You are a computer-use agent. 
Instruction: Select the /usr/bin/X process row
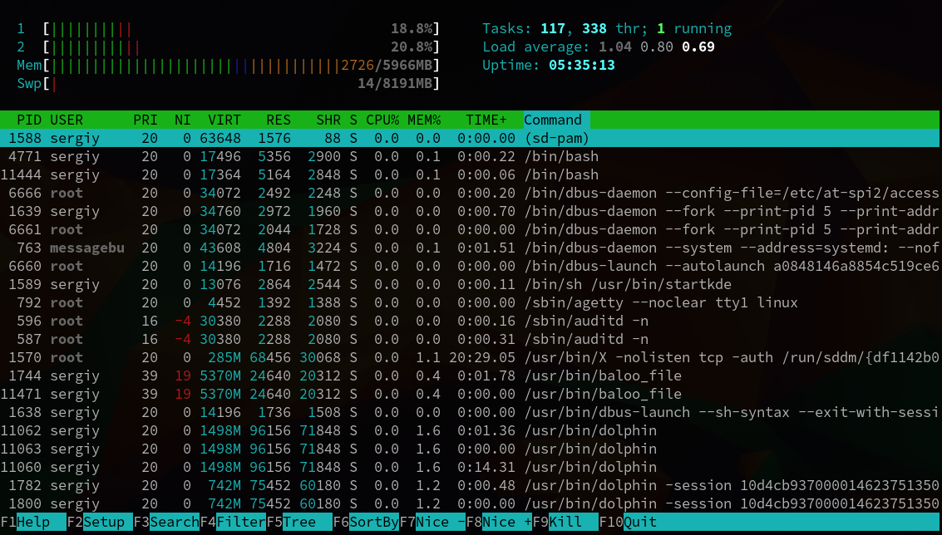tap(471, 357)
